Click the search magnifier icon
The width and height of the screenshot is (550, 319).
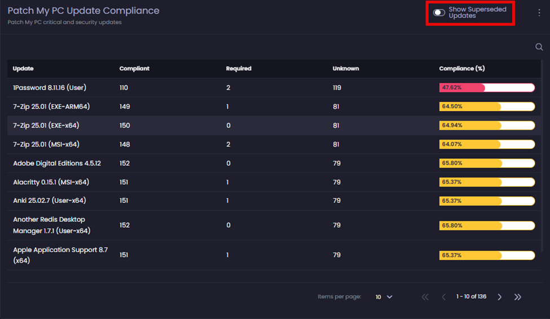click(x=539, y=47)
